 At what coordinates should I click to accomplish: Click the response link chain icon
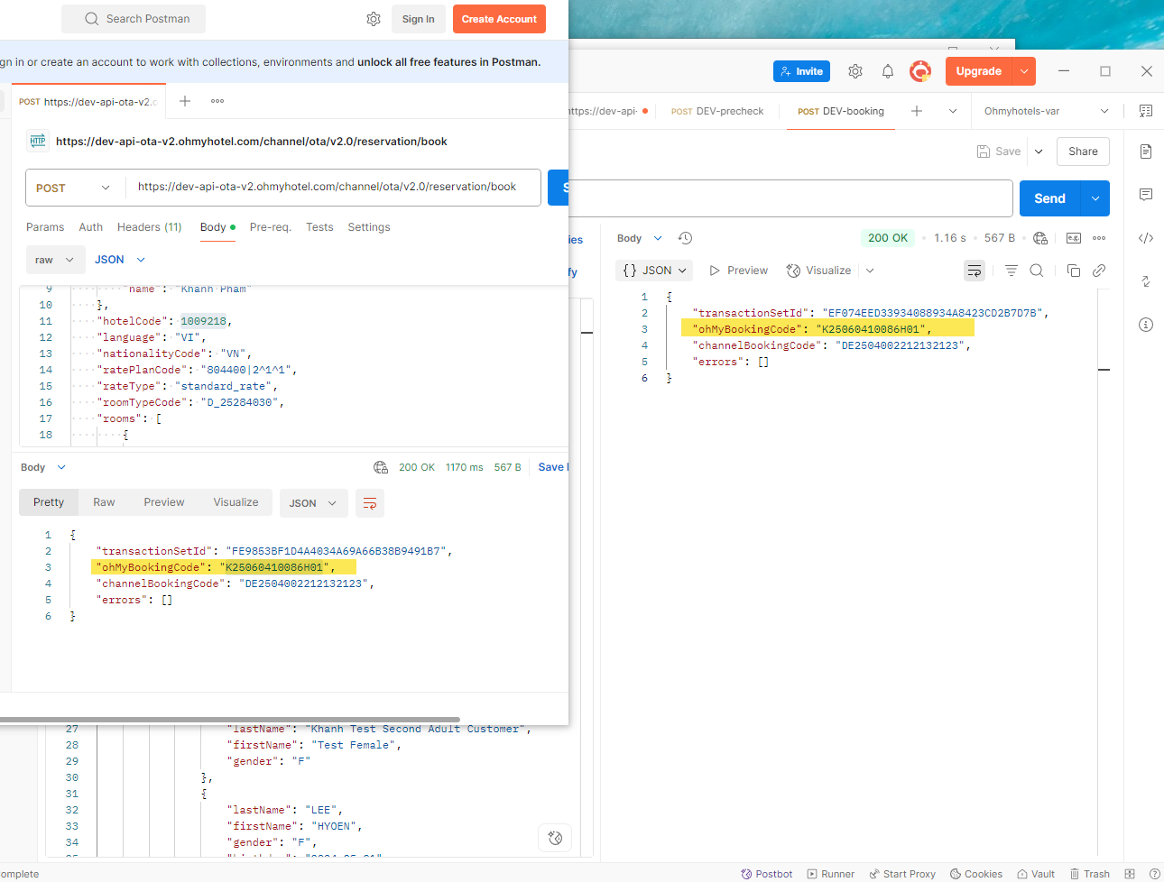[1099, 271]
